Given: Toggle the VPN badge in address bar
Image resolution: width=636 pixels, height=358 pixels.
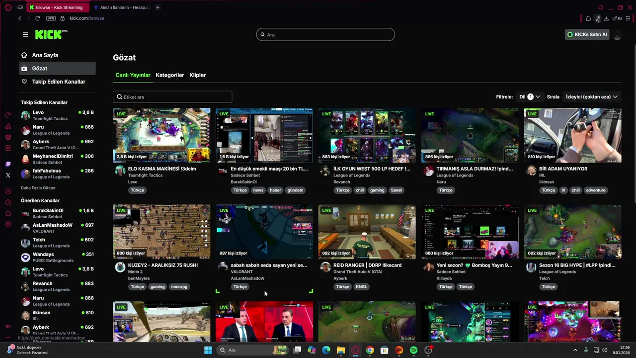Looking at the screenshot, I should click(51, 18).
